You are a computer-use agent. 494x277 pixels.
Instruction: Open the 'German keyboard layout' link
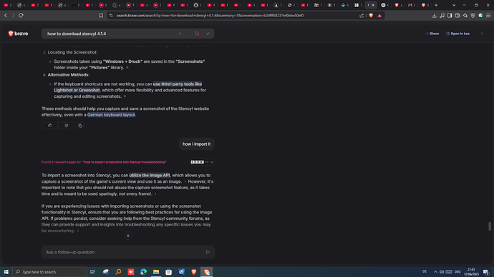[x=111, y=115]
